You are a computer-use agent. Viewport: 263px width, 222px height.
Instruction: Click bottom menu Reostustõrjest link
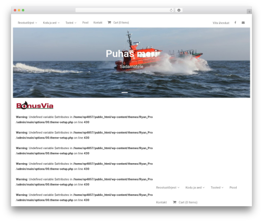(x=166, y=187)
